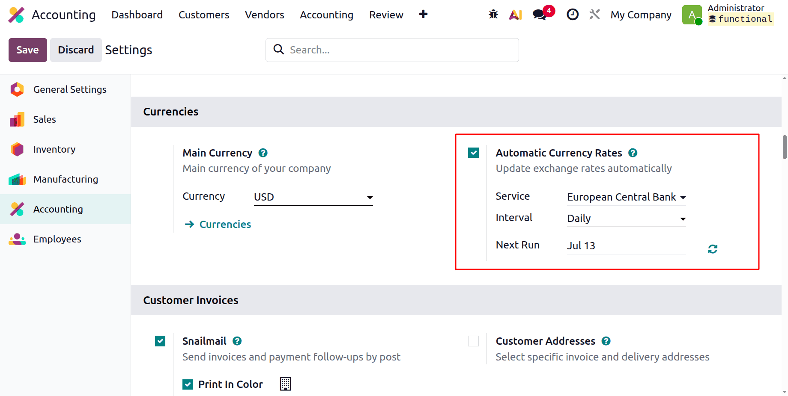Image resolution: width=788 pixels, height=396 pixels.
Task: Open the debug bug icon menu
Action: (493, 15)
